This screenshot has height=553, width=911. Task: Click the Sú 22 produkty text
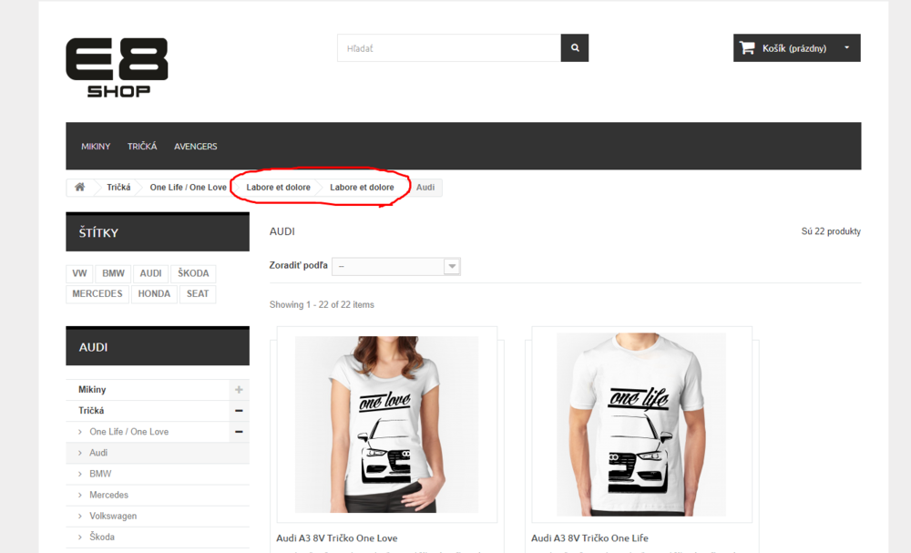click(831, 231)
